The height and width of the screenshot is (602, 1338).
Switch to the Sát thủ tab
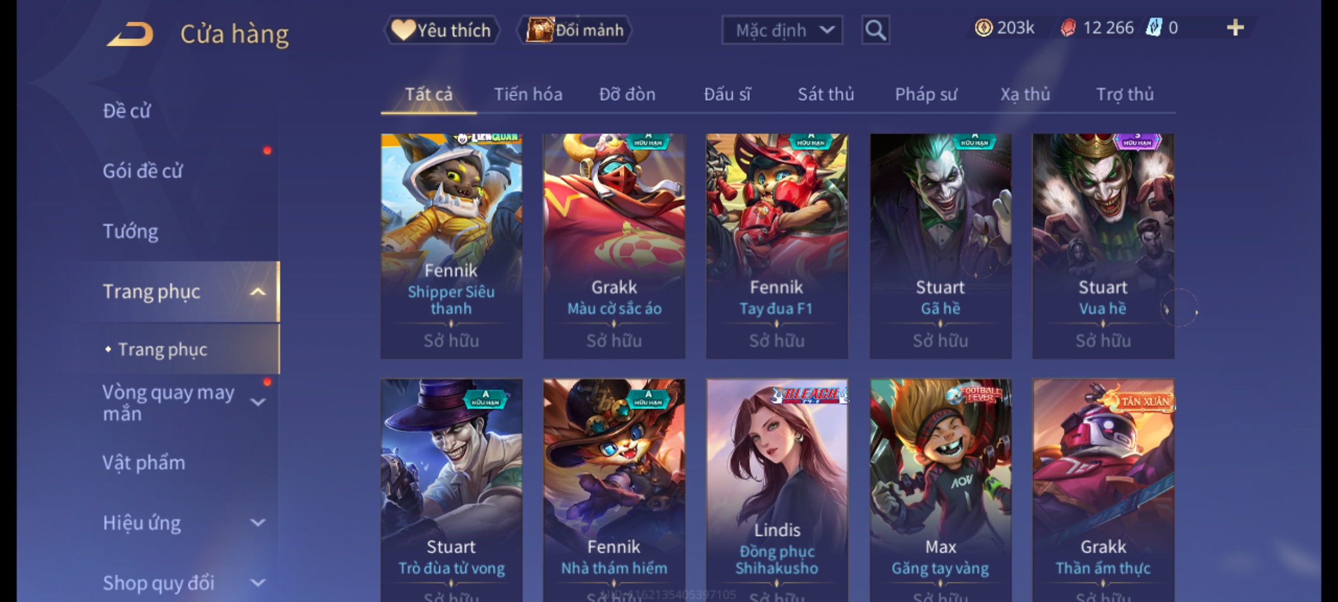coord(826,94)
